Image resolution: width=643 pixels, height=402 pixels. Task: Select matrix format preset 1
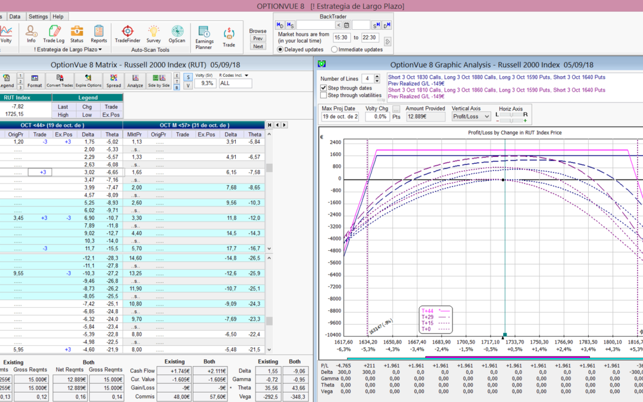coord(20,76)
